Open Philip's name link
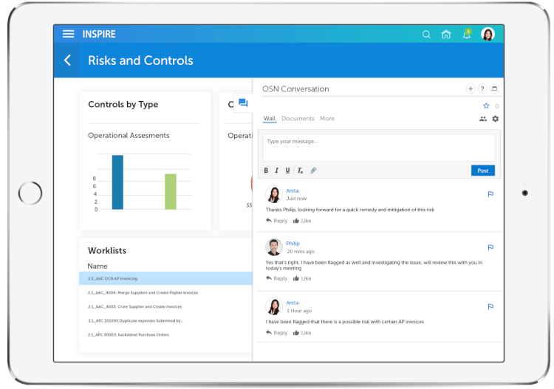This screenshot has height=389, width=554. [293, 244]
